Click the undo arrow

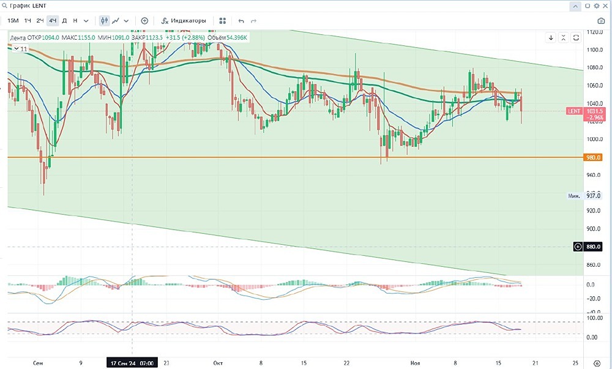pyautogui.click(x=241, y=21)
